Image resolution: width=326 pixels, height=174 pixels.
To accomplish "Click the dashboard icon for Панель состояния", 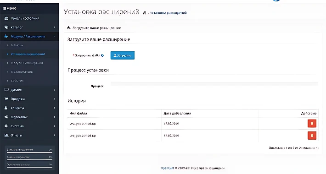I will [6, 18].
